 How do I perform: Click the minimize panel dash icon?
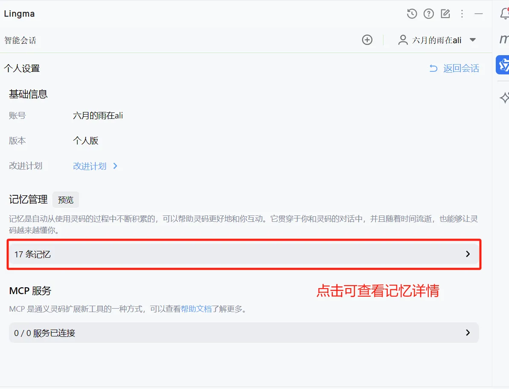[479, 14]
